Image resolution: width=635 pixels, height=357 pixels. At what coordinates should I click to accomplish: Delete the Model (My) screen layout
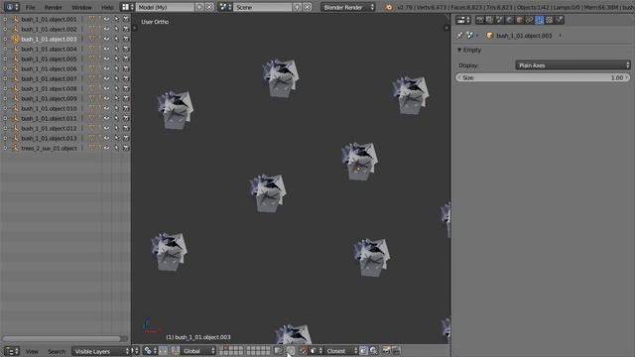click(209, 7)
